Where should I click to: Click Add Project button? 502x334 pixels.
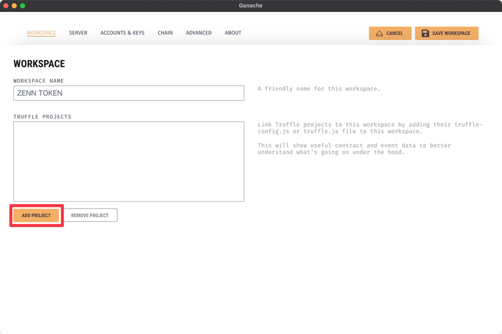[x=36, y=216]
